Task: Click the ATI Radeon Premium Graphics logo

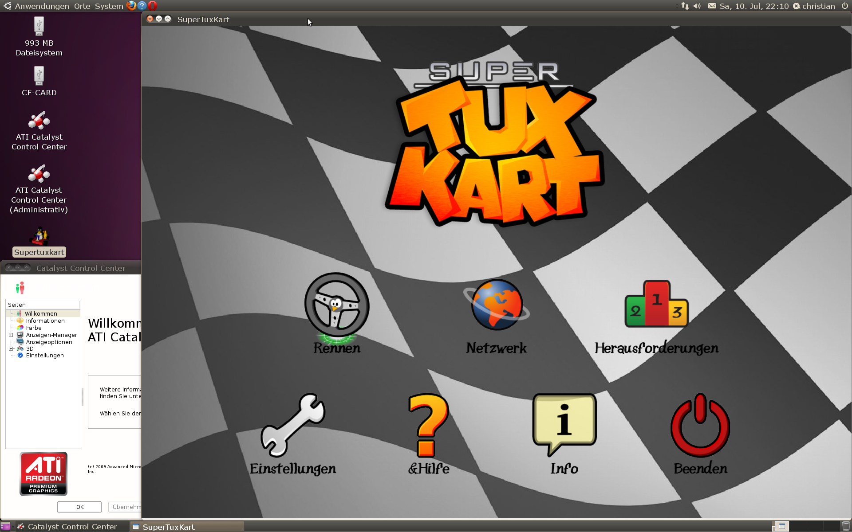Action: point(43,473)
